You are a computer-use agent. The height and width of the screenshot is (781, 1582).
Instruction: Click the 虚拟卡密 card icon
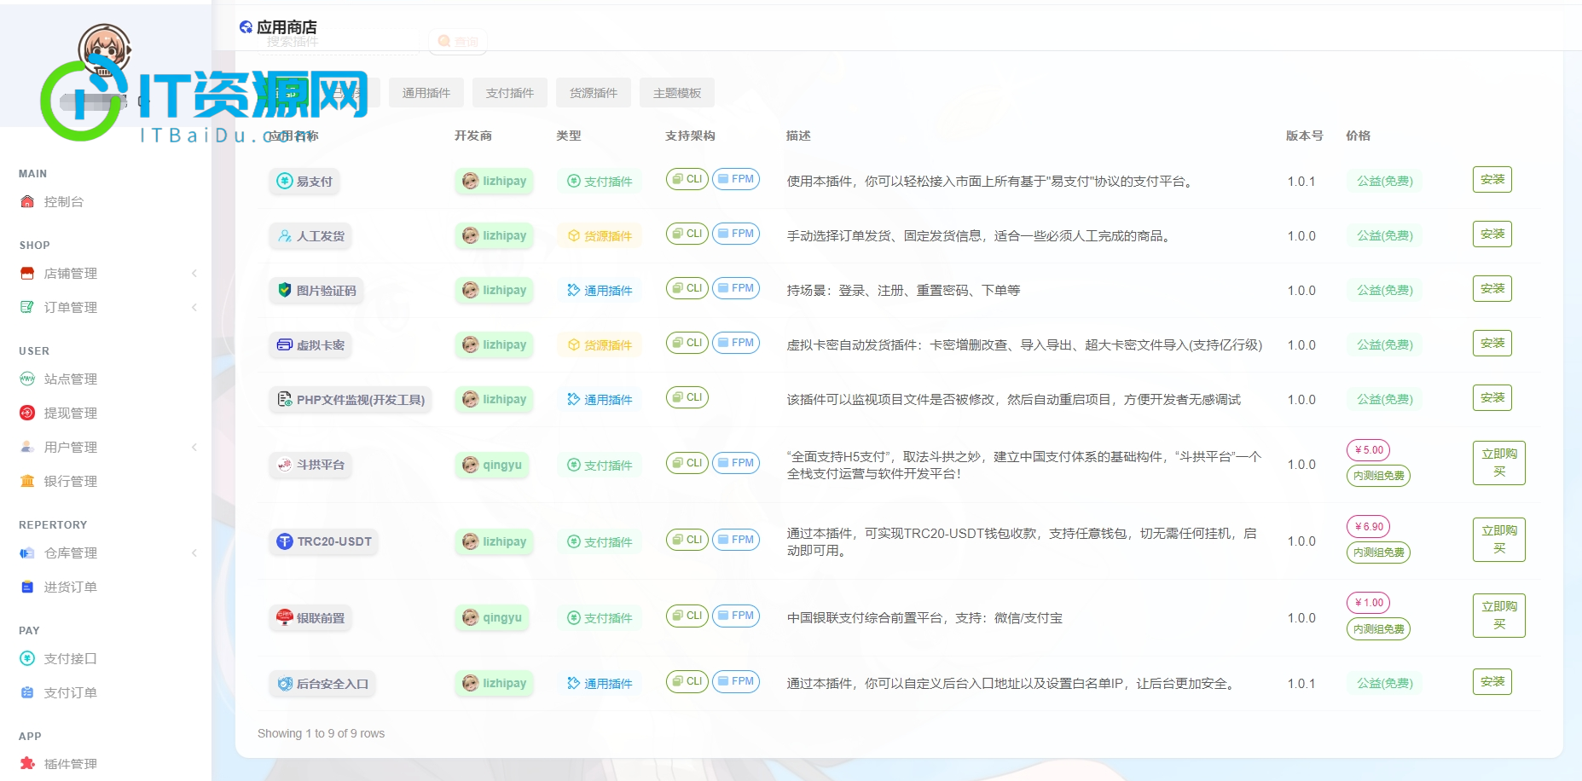coord(285,344)
